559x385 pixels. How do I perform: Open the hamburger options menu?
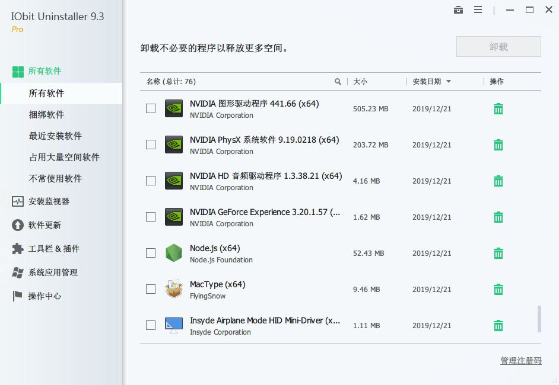pos(478,9)
